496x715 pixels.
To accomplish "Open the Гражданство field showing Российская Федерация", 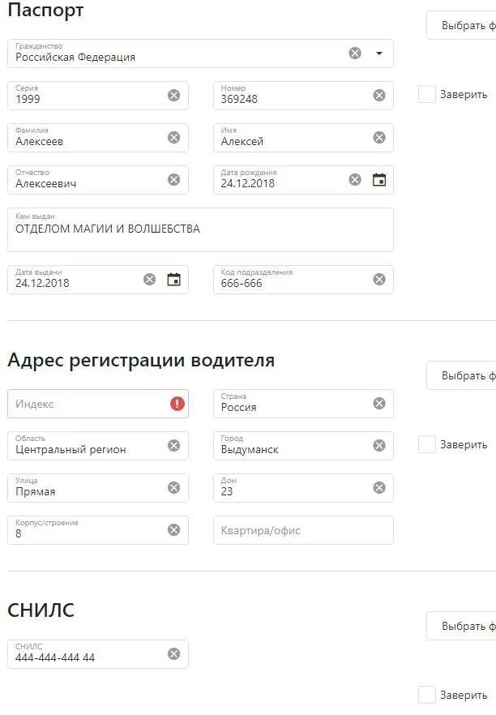I will coord(178,54).
